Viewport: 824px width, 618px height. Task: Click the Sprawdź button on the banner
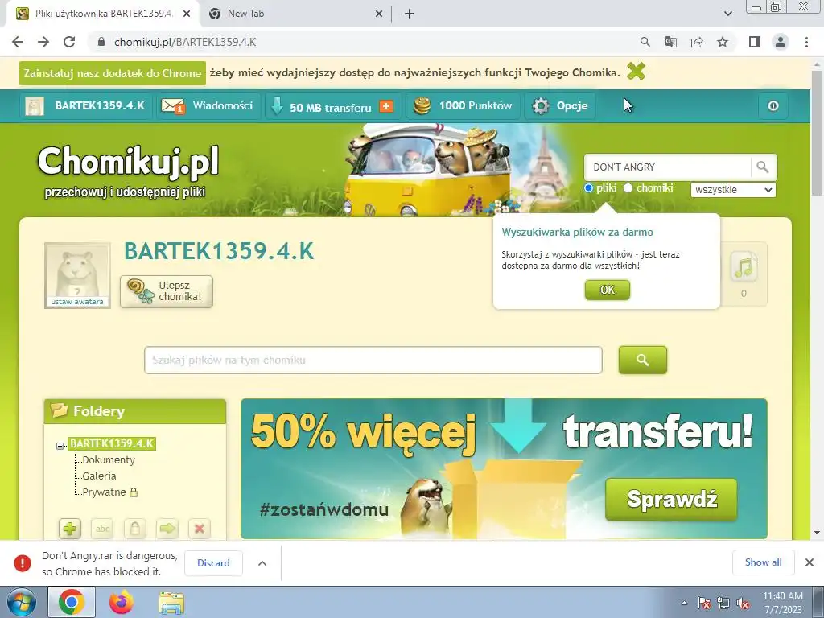672,499
